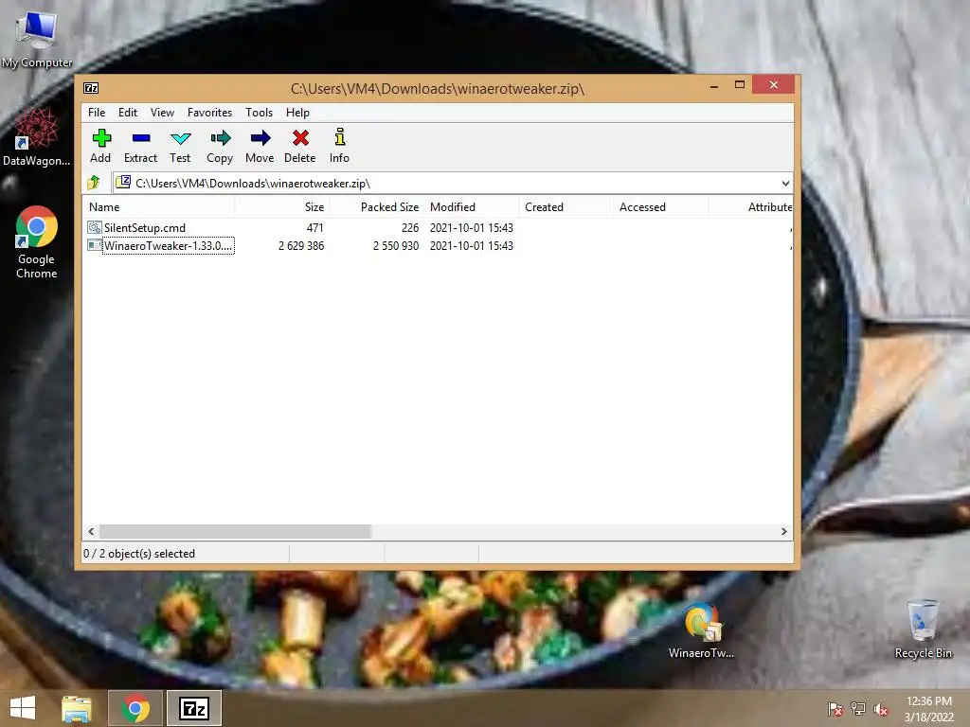This screenshot has height=727, width=970.
Task: Maximize the 7-Zip window
Action: pos(739,84)
